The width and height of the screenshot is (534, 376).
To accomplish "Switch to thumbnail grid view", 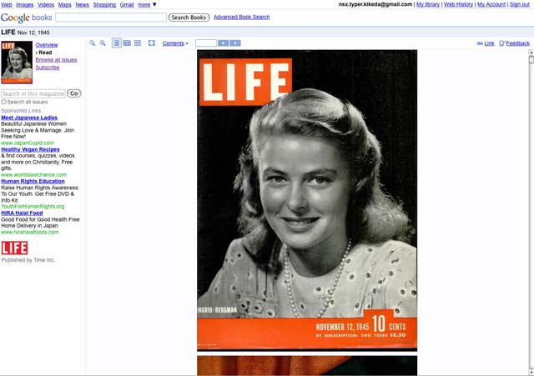I will [138, 43].
